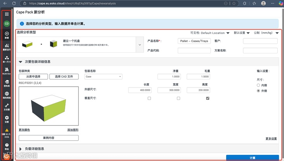Viewport: 284px width, 161px height.
Task: Click the Cape Pack 新分析 page title
Action: (30, 12)
